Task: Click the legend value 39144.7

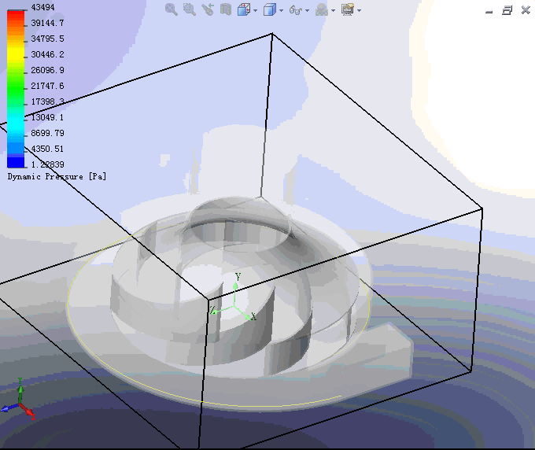Action: (47, 23)
